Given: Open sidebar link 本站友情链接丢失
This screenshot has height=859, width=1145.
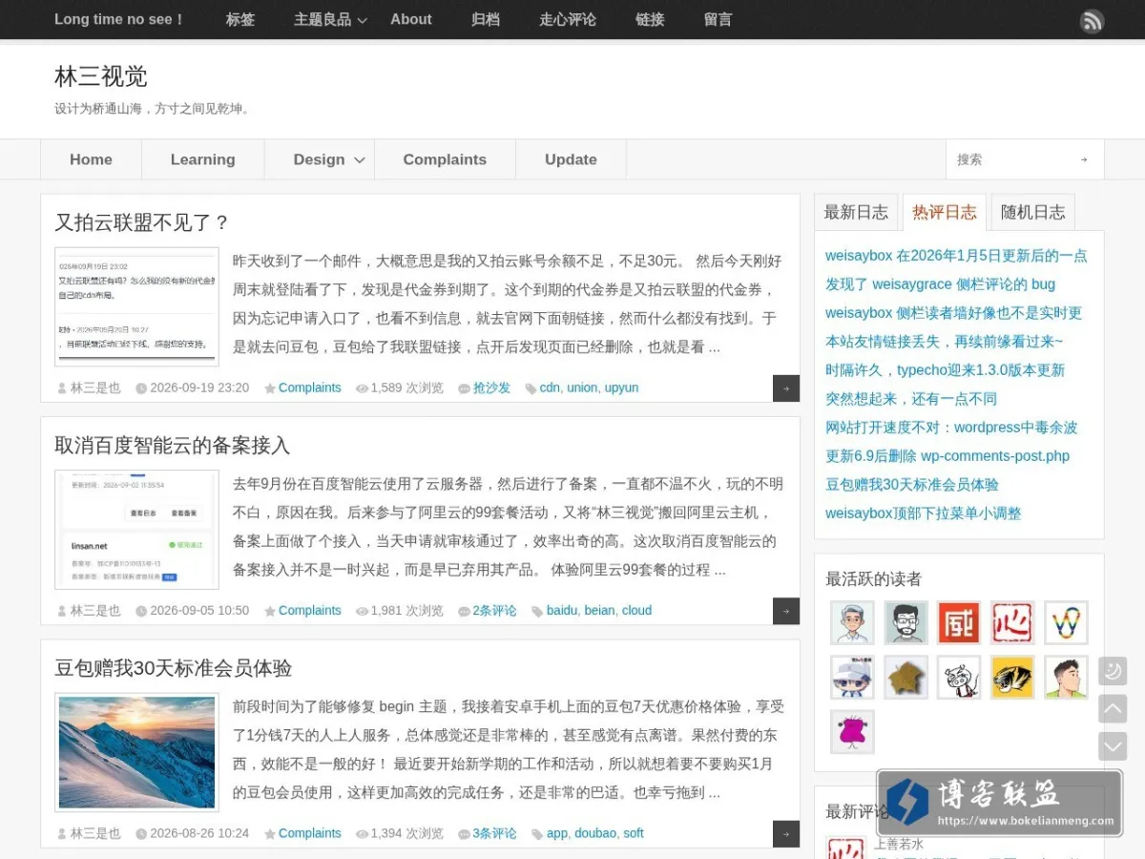Looking at the screenshot, I should tap(944, 341).
